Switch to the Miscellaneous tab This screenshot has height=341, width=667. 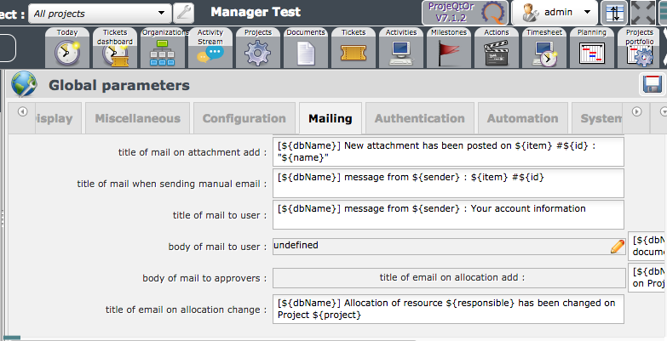point(138,118)
